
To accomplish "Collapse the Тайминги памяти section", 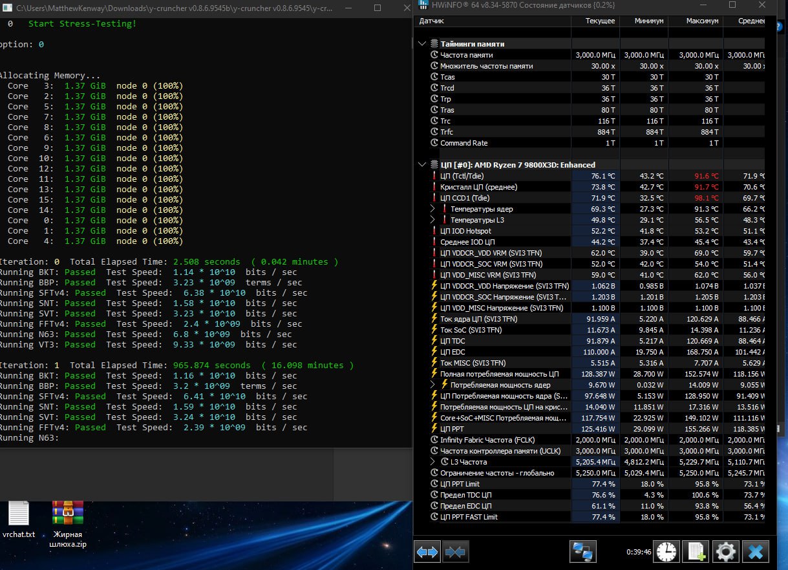I will pos(422,44).
